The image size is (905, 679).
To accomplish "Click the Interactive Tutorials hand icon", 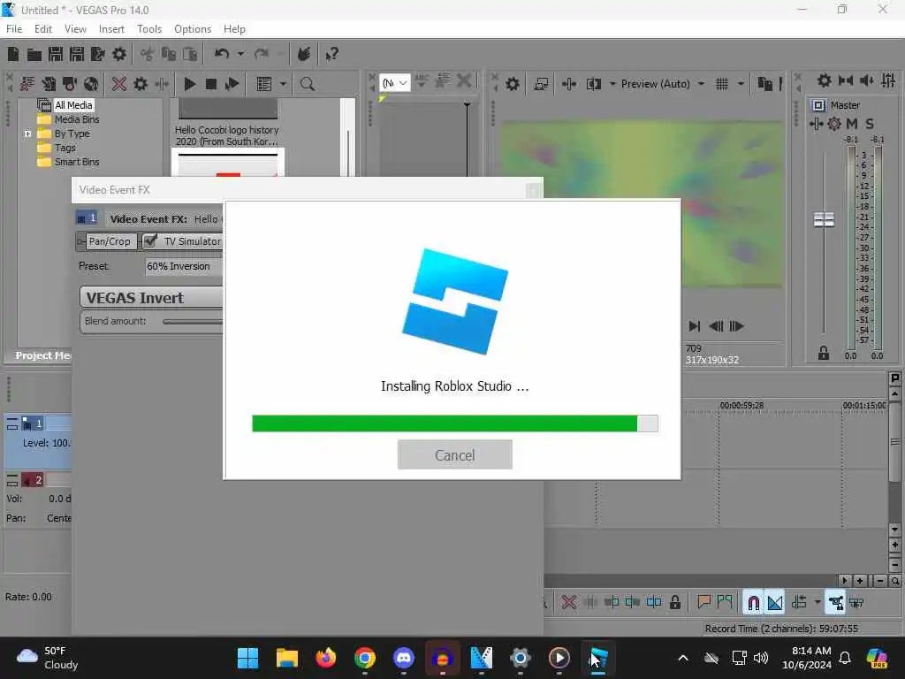I will click(304, 54).
